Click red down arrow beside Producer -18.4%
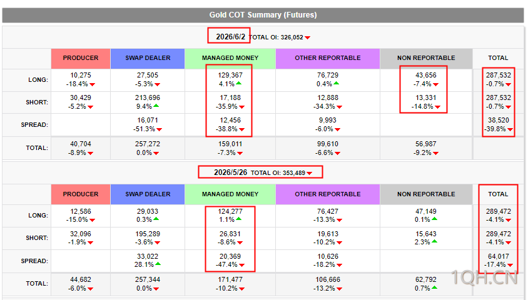 pos(92,84)
